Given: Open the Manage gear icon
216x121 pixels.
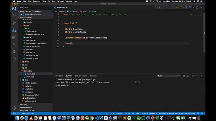Looking at the screenshot, I should pyautogui.click(x=14, y=108).
